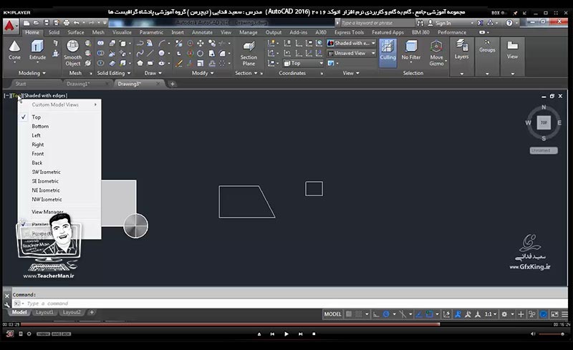Click the keyword search box
The image size is (573, 350).
coord(377,23)
